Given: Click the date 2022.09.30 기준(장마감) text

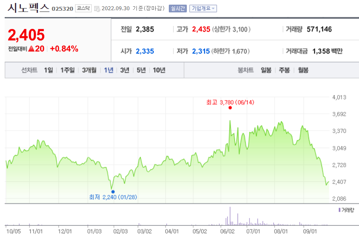Looking at the screenshot, I should click(x=133, y=9).
